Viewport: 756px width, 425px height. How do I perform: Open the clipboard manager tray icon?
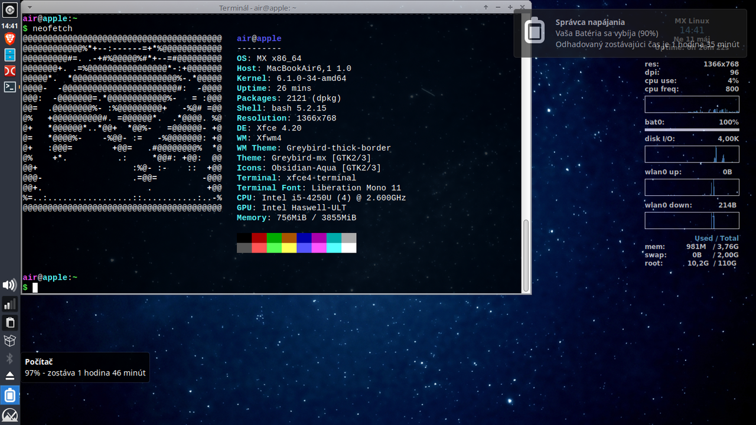pyautogui.click(x=10, y=322)
